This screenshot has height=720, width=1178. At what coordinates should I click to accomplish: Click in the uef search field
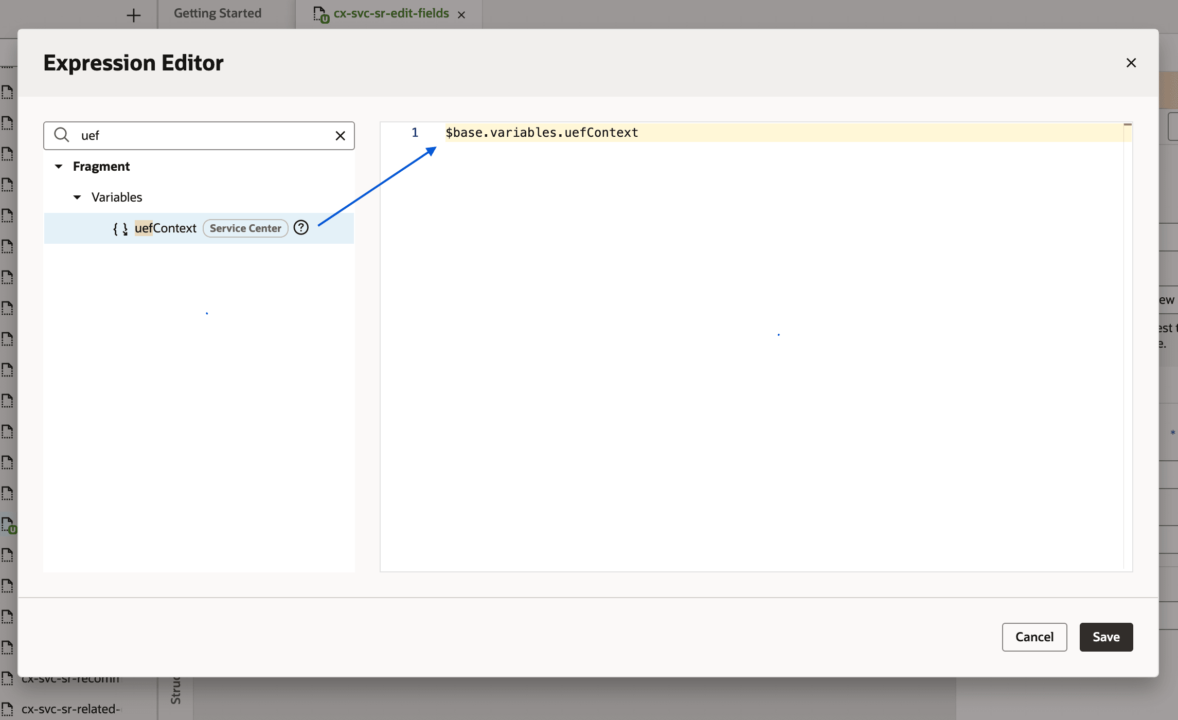[x=201, y=136]
